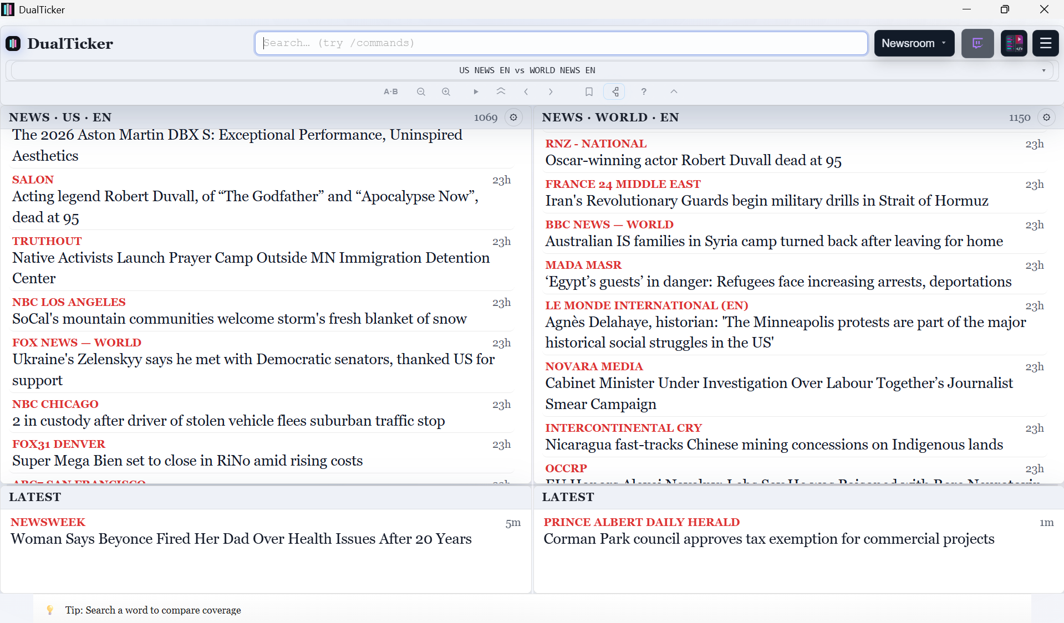This screenshot has width=1064, height=623.
Task: Open the hamburger menu in the header
Action: point(1045,43)
